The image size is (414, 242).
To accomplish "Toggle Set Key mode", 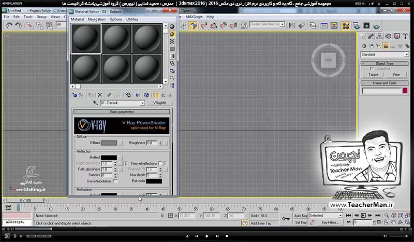I will (301, 222).
